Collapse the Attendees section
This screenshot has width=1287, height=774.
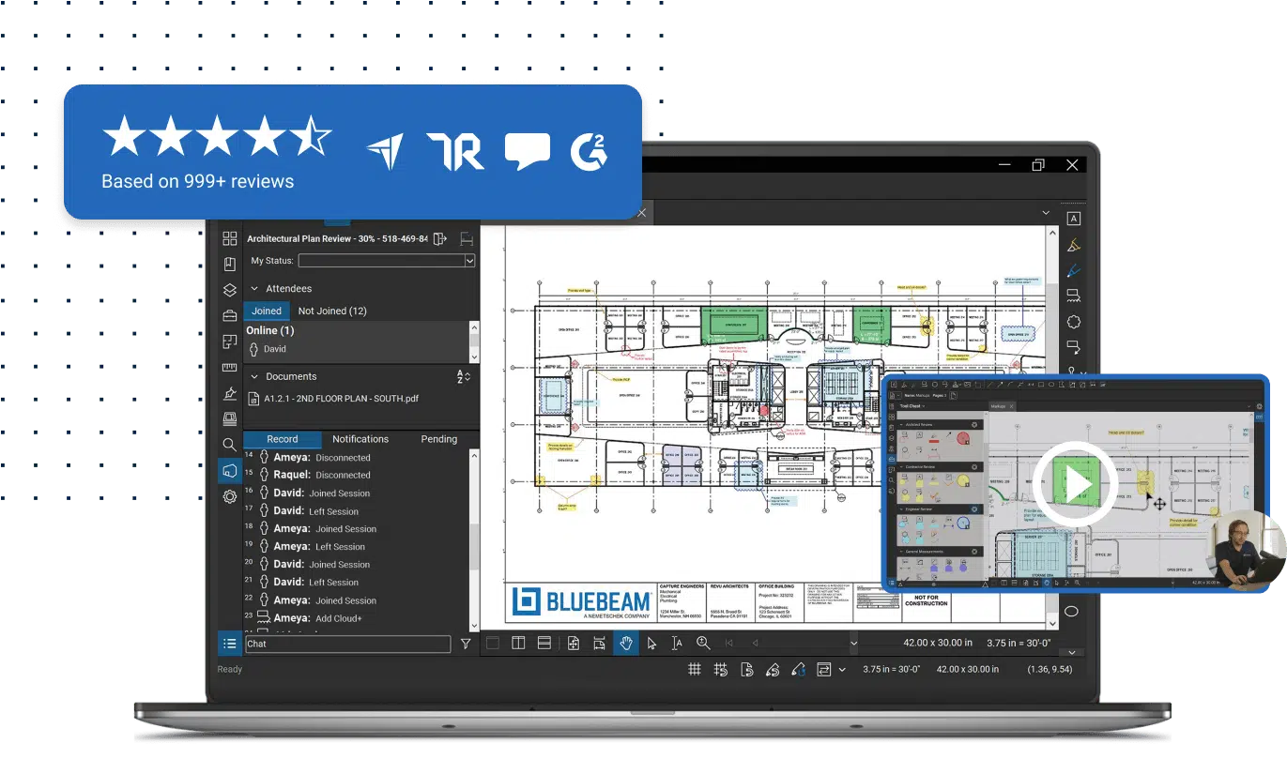point(254,289)
